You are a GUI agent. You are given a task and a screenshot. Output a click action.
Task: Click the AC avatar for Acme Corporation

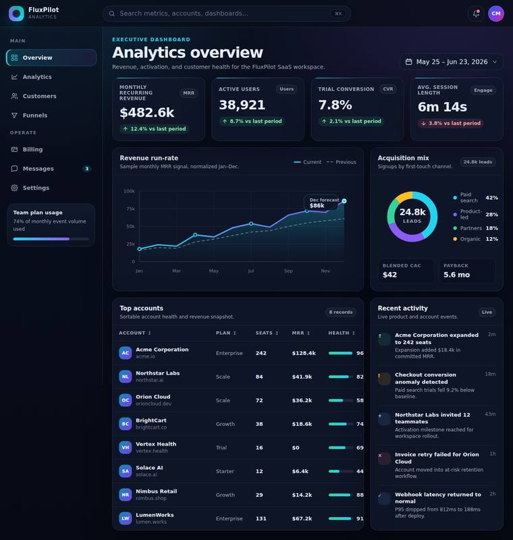click(126, 353)
